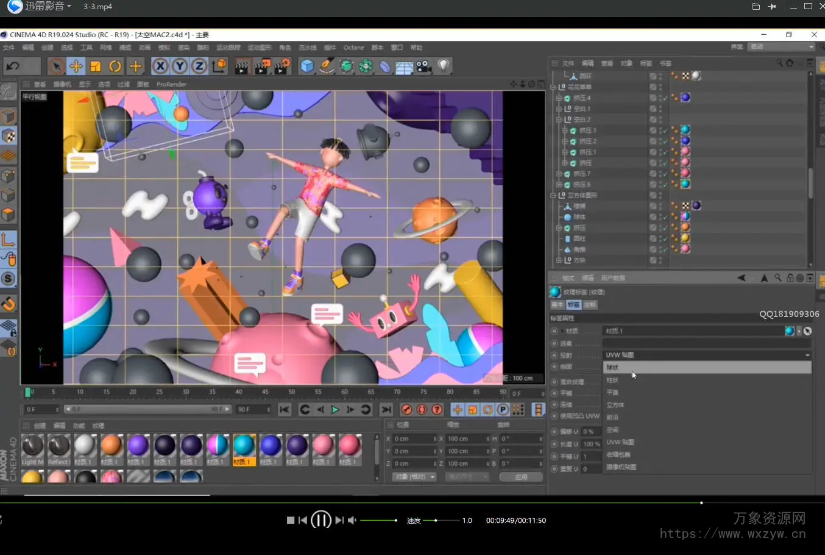825x555 pixels.
Task: Select the Move tool in the toolbar
Action: (76, 66)
